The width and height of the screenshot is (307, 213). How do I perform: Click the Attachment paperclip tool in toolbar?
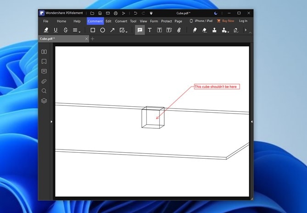click(179, 30)
